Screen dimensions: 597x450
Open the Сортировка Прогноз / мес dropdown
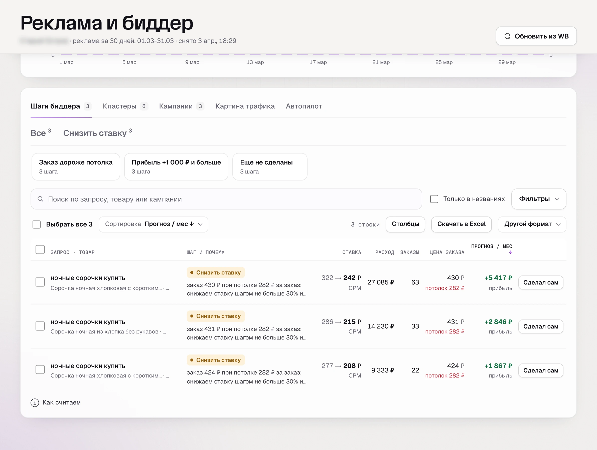153,224
